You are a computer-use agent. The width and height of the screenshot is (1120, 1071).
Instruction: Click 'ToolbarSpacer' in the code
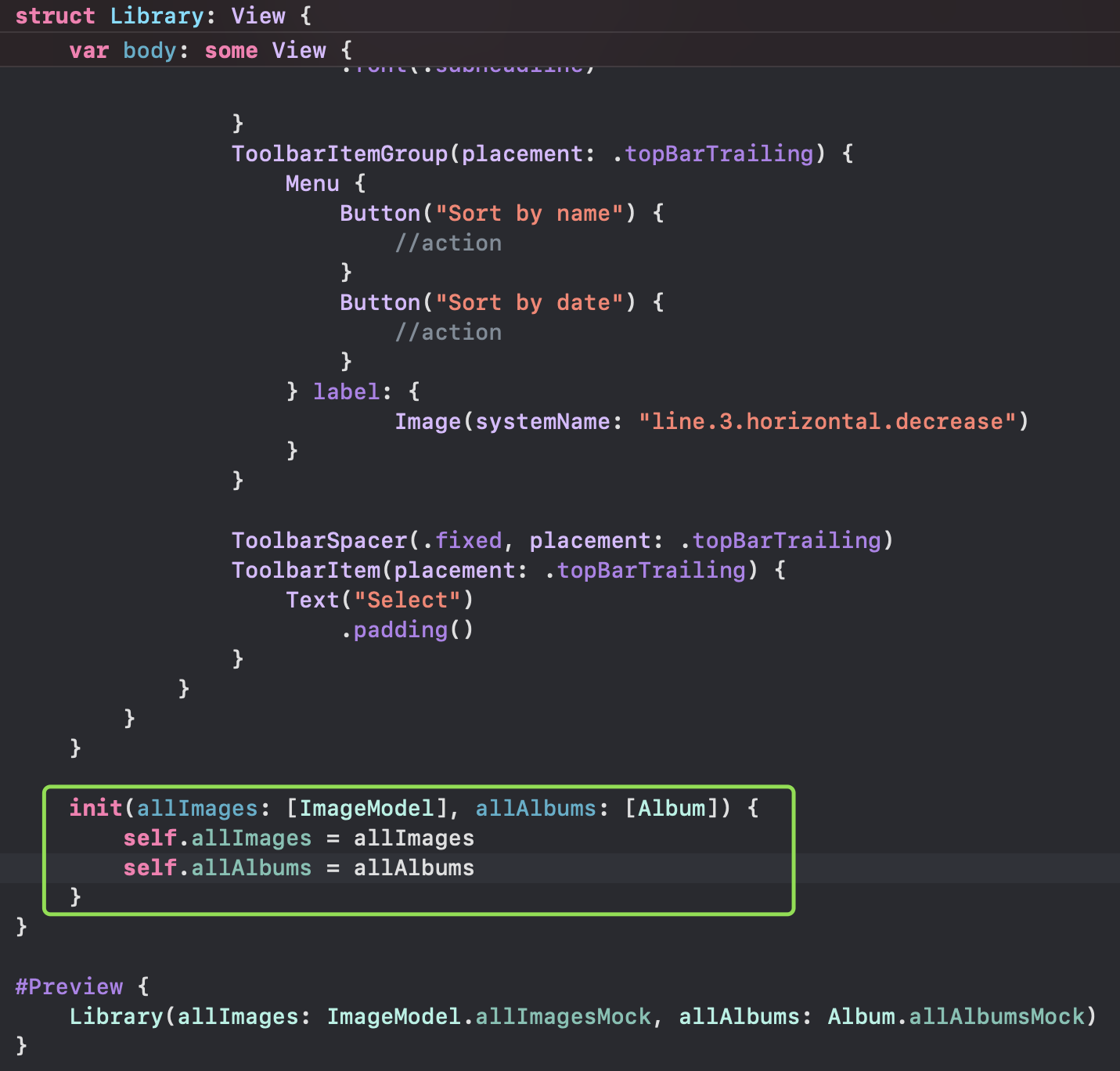(x=319, y=540)
